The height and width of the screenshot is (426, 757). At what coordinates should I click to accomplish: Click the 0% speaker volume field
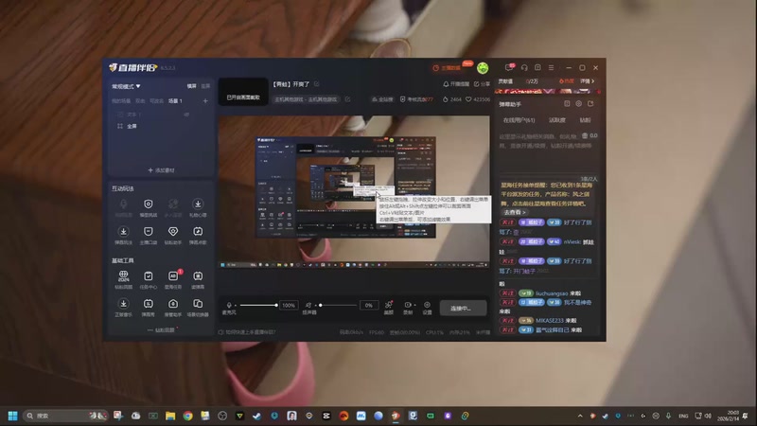[369, 305]
